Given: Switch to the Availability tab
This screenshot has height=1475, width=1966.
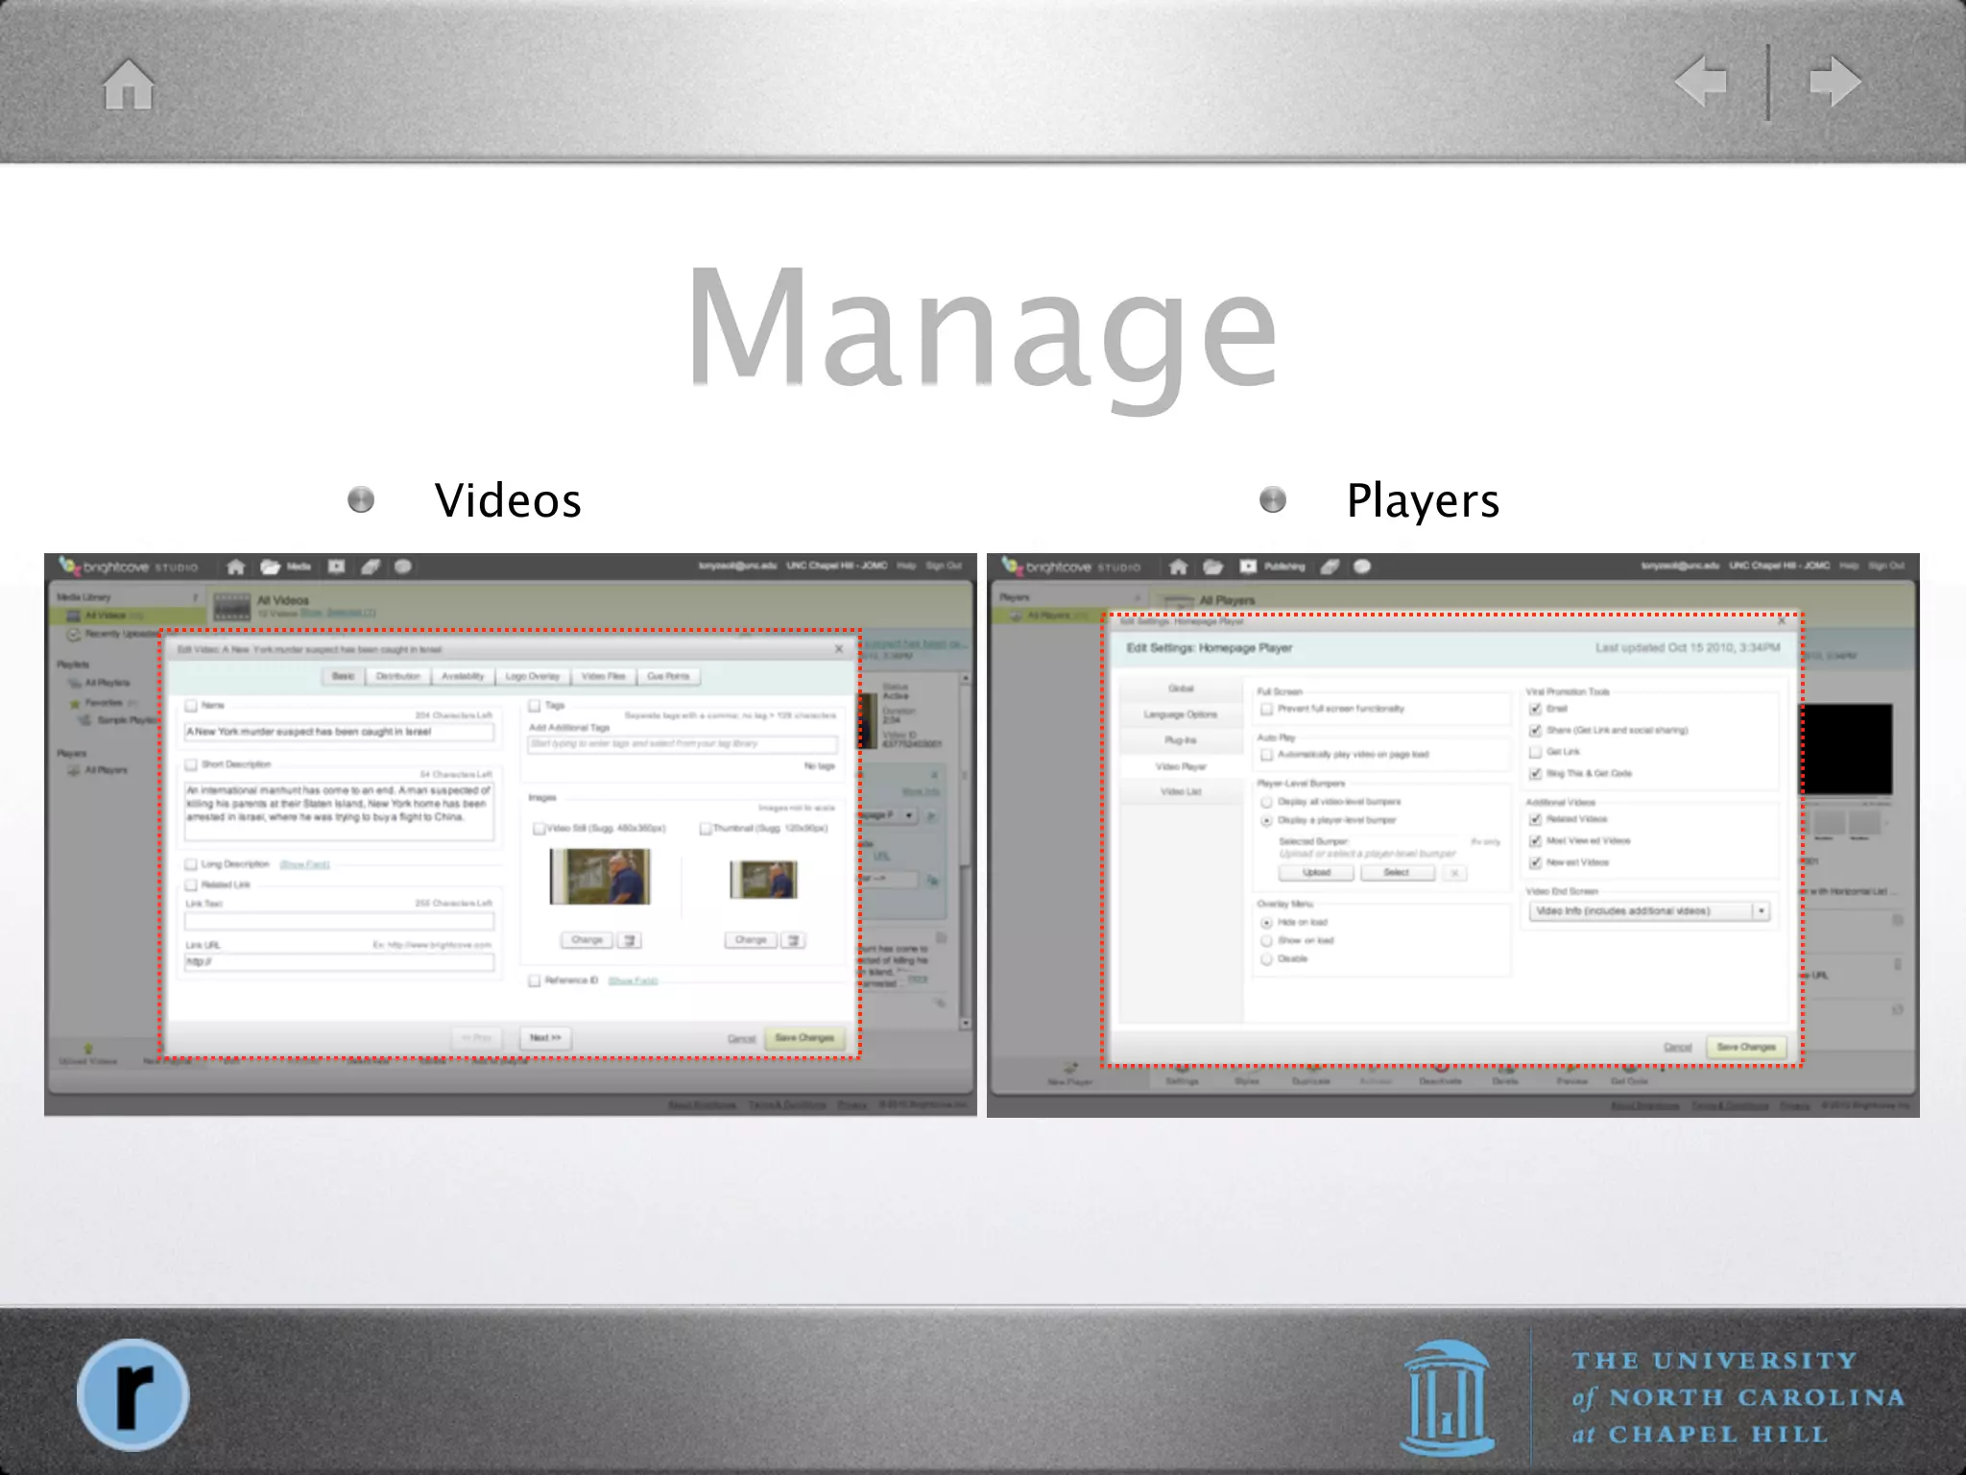Looking at the screenshot, I should (463, 676).
